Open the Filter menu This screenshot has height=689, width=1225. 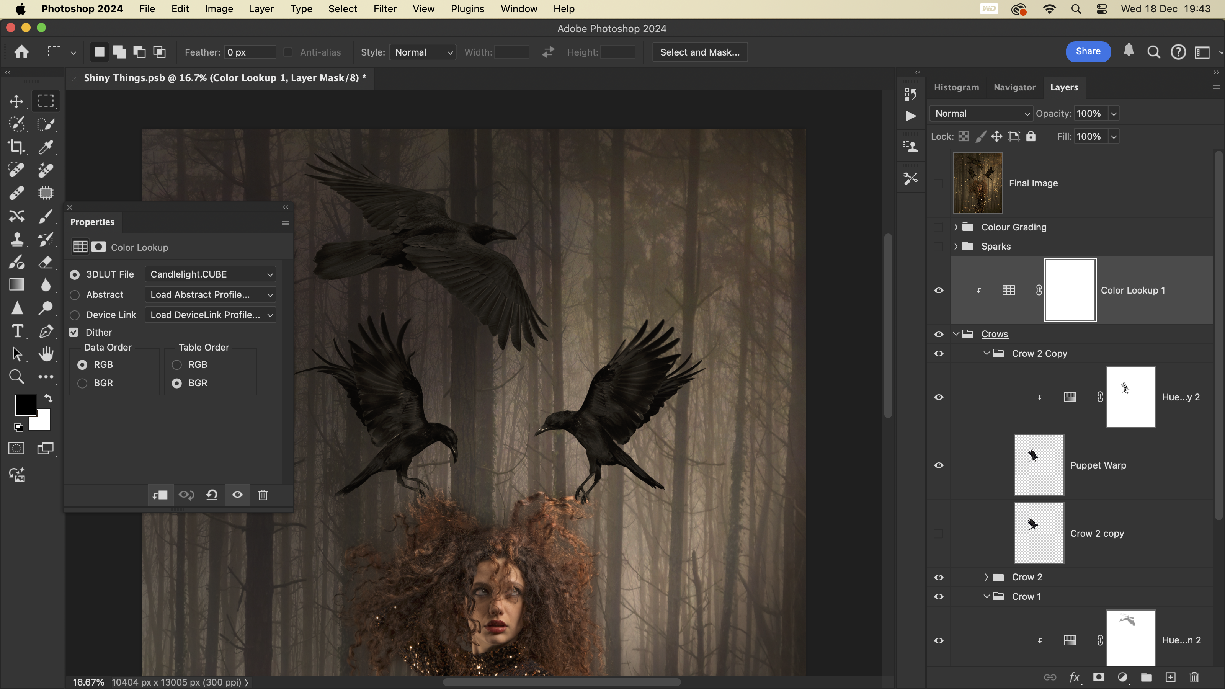pos(385,9)
